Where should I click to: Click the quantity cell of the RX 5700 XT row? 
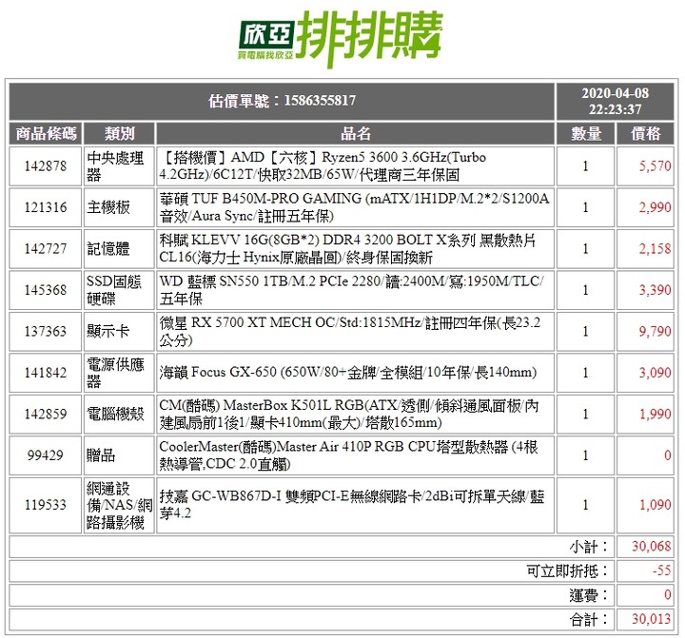click(x=585, y=332)
